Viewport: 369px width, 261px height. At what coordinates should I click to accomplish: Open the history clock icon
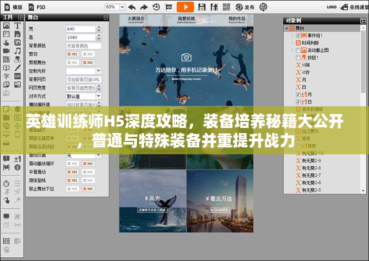[x=156, y=7]
